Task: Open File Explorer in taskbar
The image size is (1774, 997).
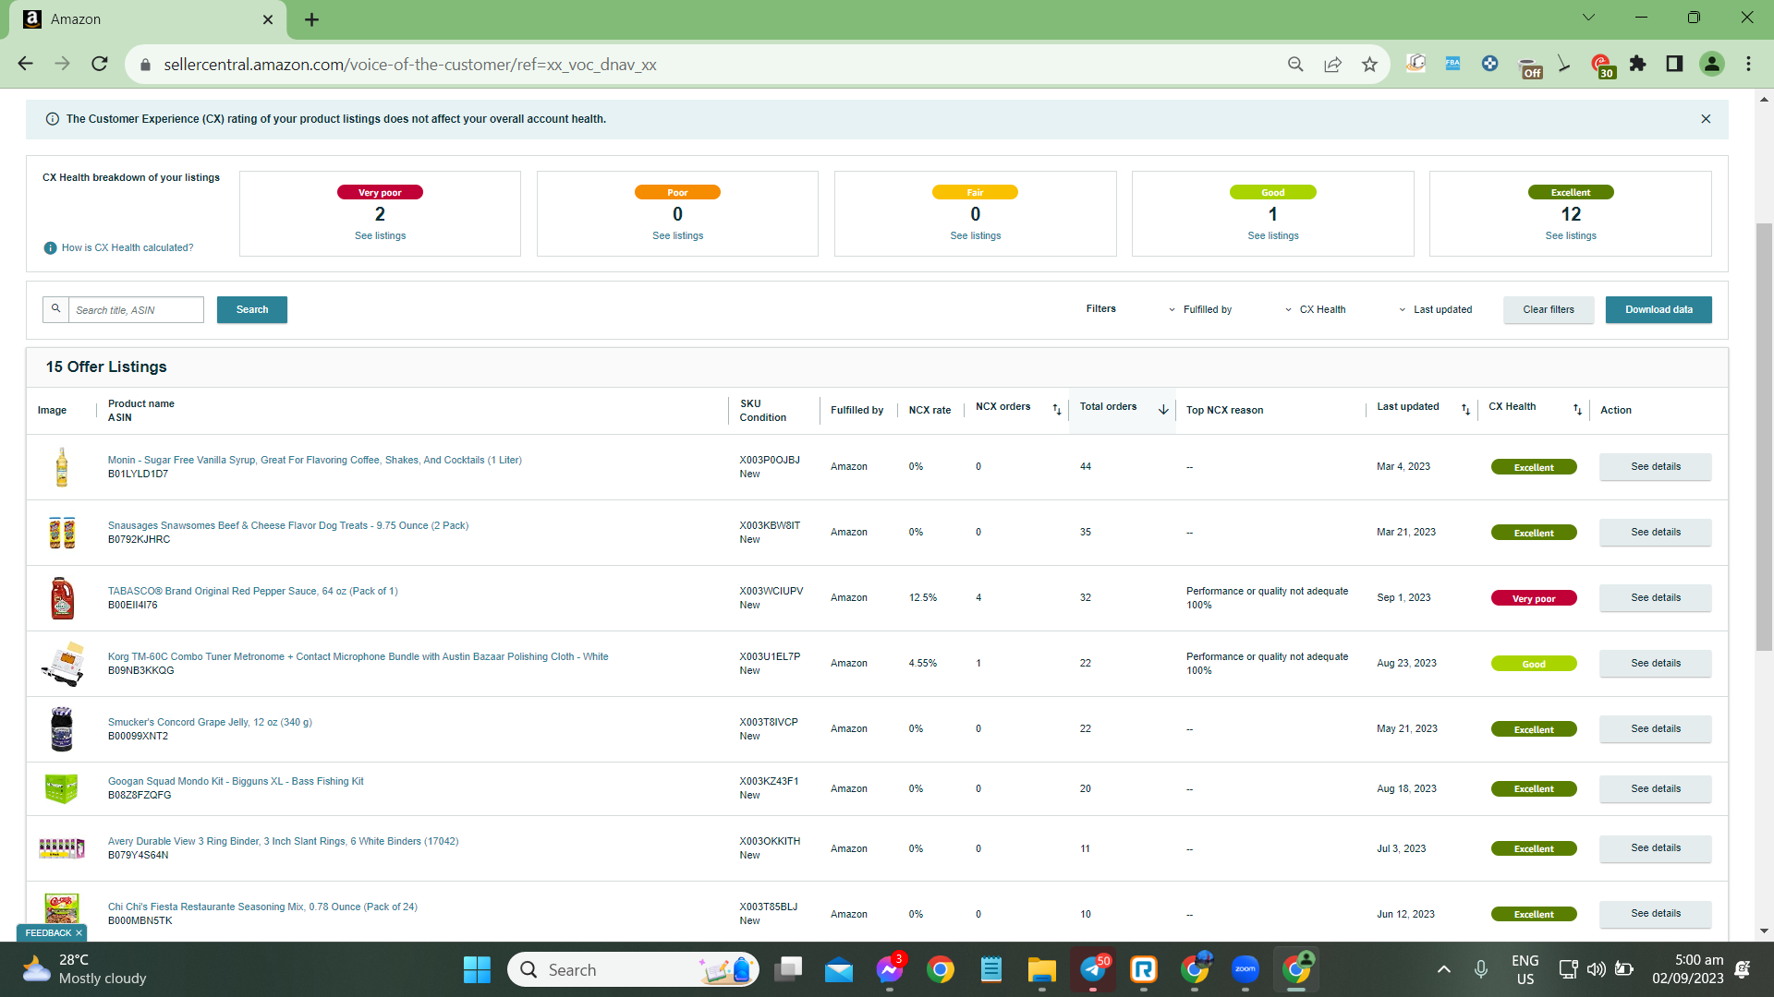Action: click(x=1041, y=969)
